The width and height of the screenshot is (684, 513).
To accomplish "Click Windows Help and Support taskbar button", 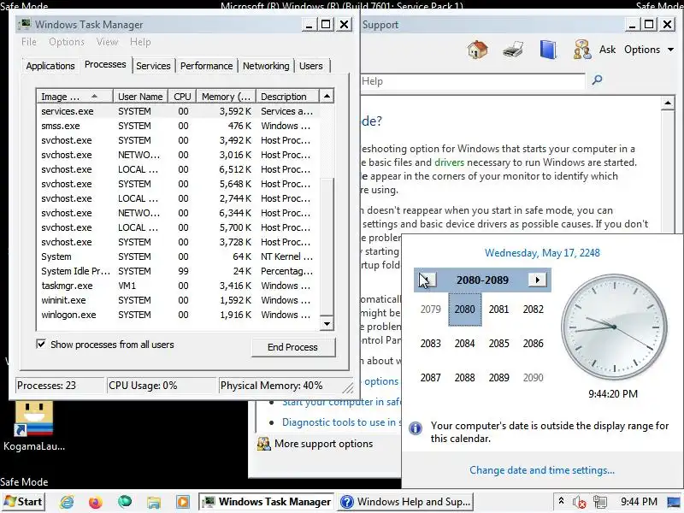I will [405, 502].
